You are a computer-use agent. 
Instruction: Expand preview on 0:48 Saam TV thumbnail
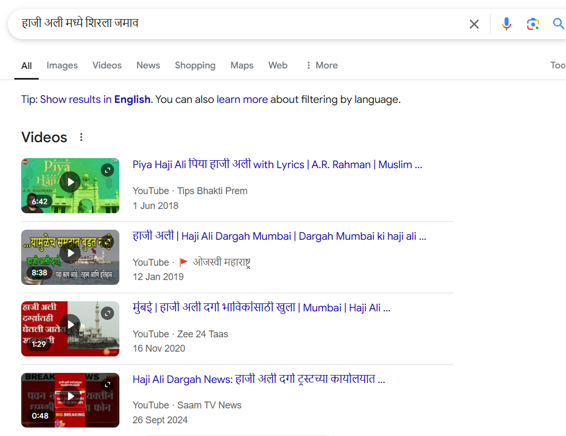[107, 385]
